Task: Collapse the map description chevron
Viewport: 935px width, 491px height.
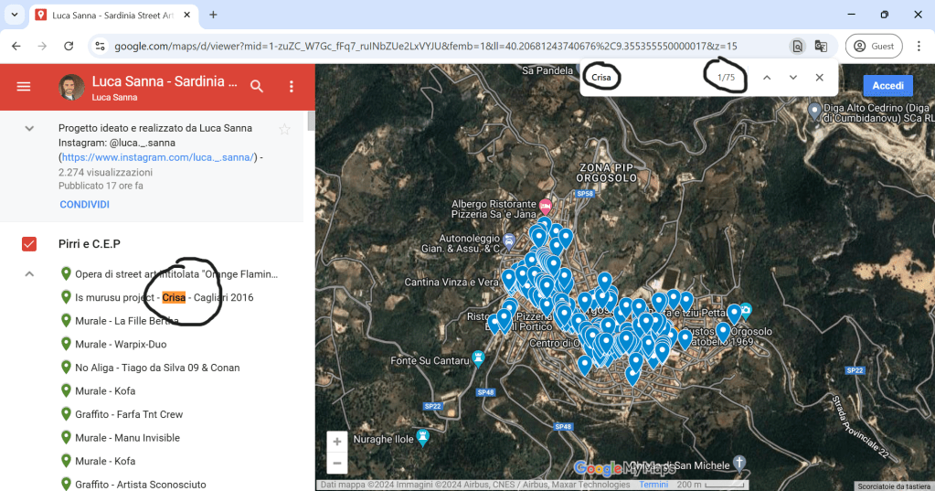Action: (29, 129)
